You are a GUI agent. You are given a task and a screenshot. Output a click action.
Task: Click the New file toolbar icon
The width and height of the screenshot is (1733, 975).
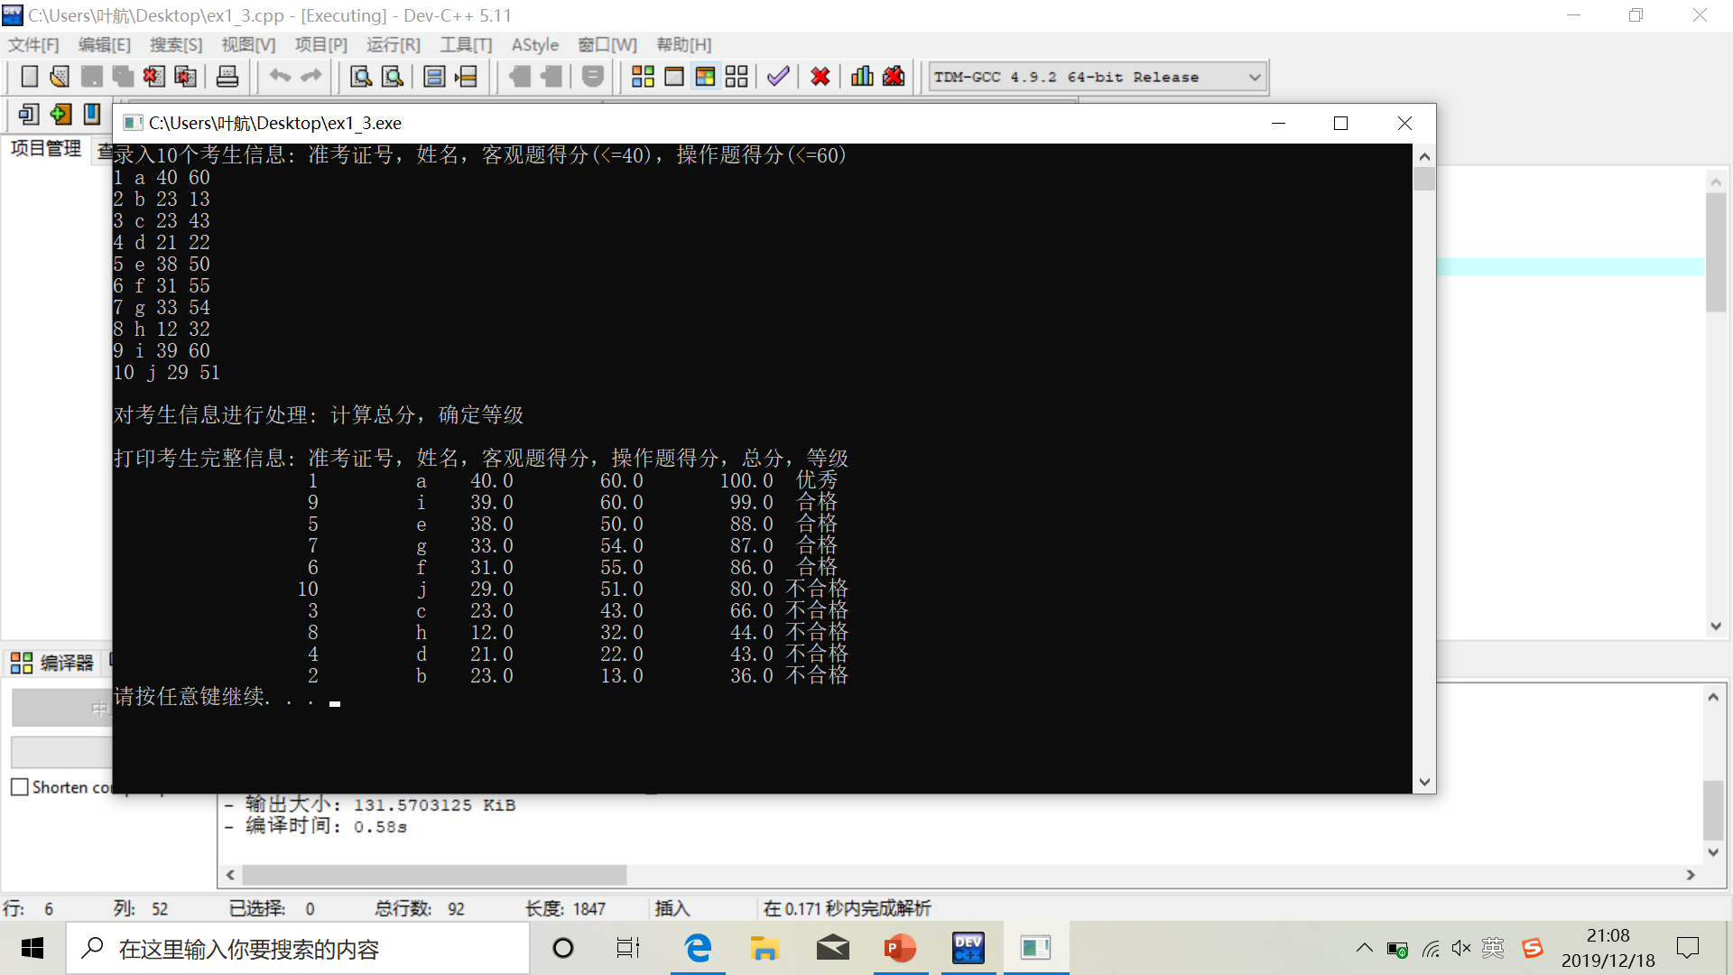pyautogui.click(x=29, y=77)
